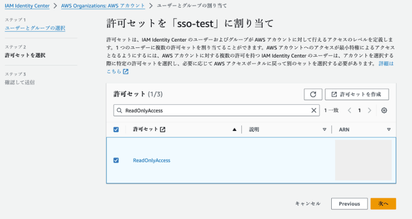Open the ReadOnlyAccess permission set link
This screenshot has height=219, width=412.
click(151, 160)
